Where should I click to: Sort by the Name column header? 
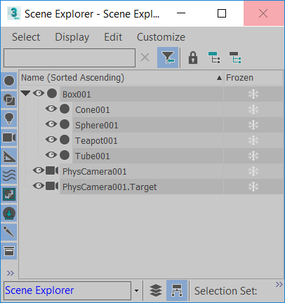[121, 78]
